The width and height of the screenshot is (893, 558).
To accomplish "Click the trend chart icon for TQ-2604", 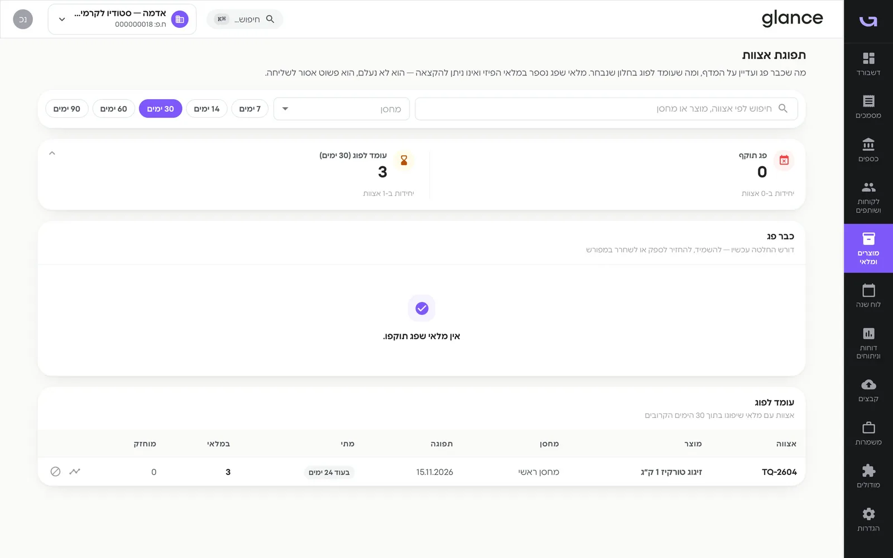I will tap(75, 472).
